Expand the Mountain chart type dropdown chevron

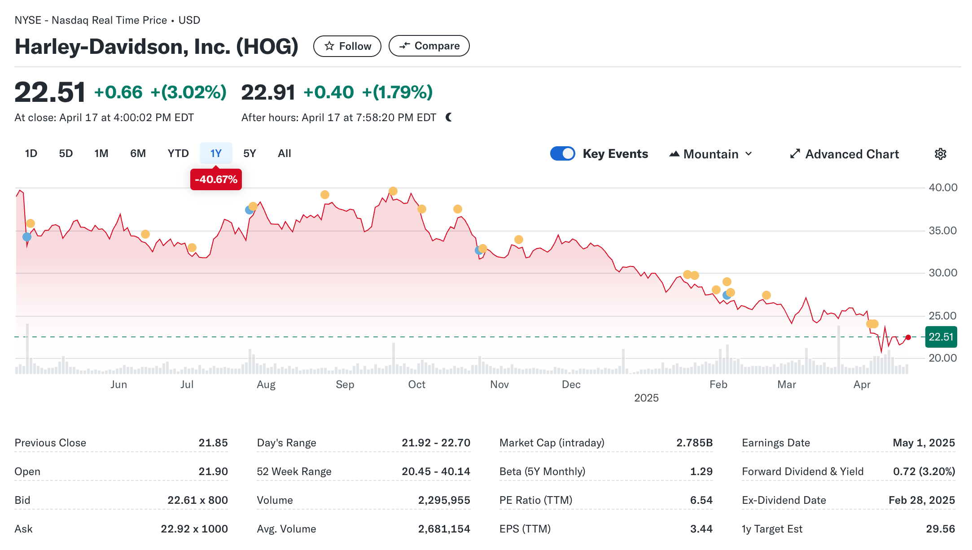point(749,154)
